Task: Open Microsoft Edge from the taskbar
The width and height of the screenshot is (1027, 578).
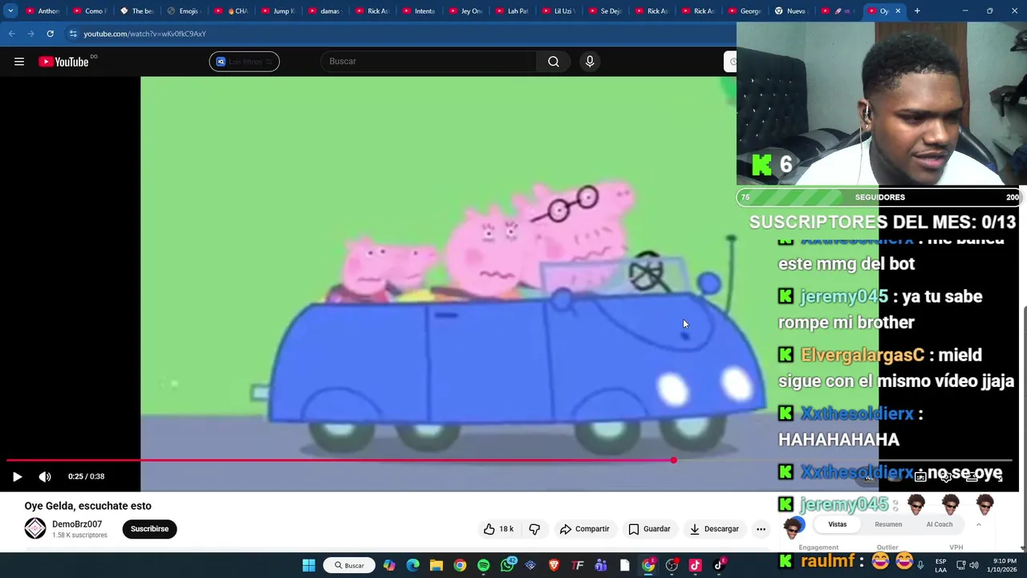Action: point(412,565)
